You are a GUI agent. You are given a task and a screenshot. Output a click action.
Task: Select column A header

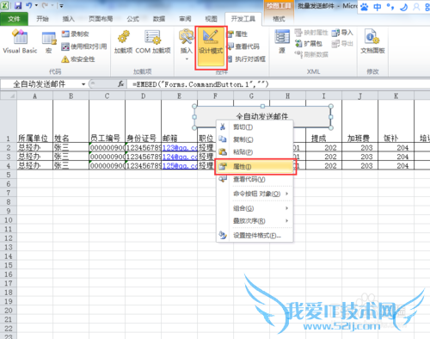(x=34, y=96)
